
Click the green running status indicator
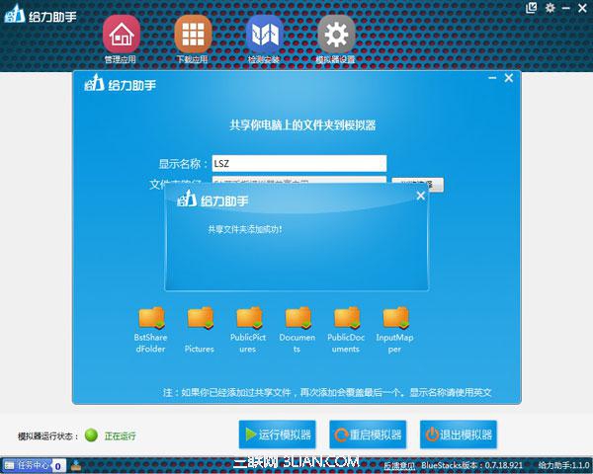pyautogui.click(x=91, y=435)
